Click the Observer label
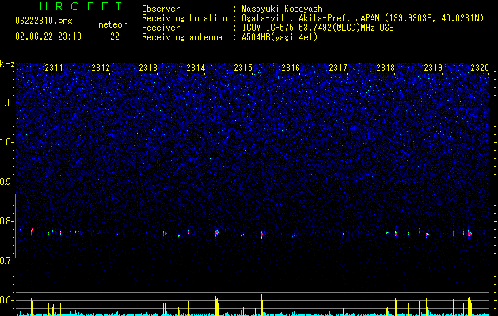 (x=161, y=9)
